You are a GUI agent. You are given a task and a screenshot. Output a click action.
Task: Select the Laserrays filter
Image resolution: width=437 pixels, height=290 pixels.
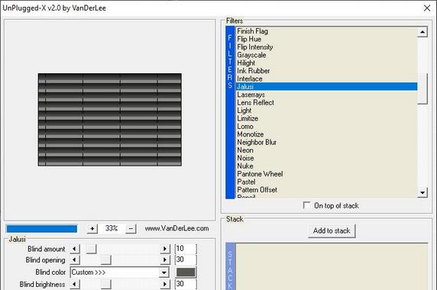click(x=326, y=95)
